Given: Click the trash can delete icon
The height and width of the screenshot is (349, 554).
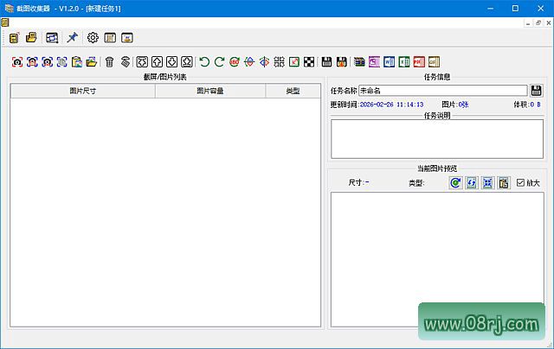Looking at the screenshot, I should point(109,61).
